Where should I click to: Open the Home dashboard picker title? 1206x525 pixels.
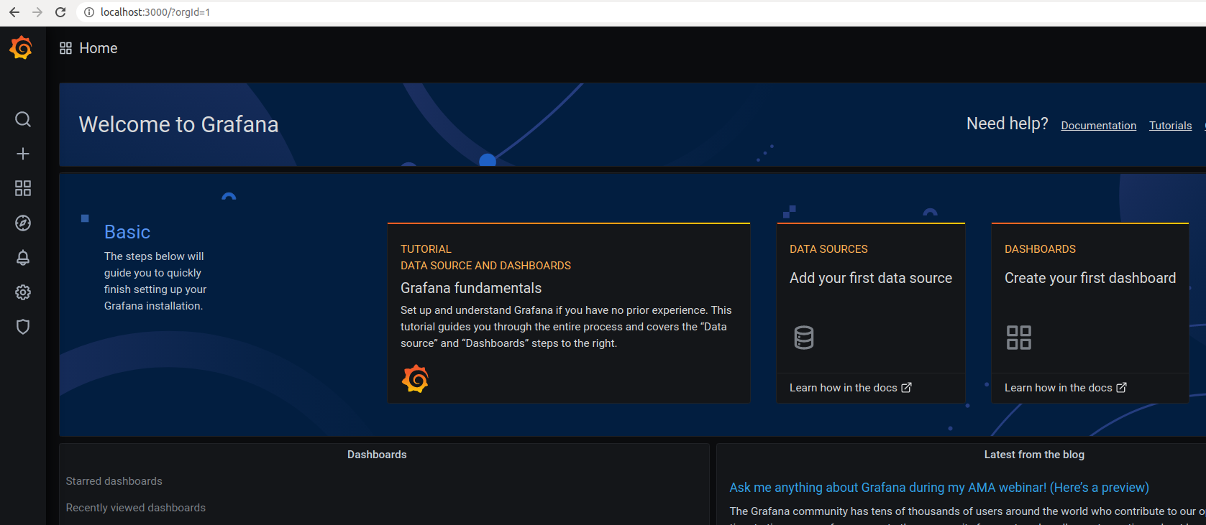pyautogui.click(x=99, y=48)
